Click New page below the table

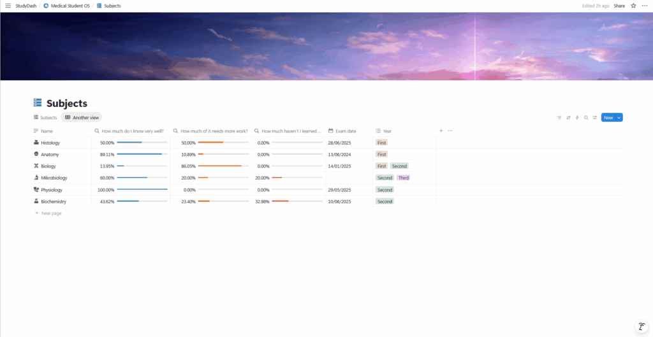click(51, 213)
